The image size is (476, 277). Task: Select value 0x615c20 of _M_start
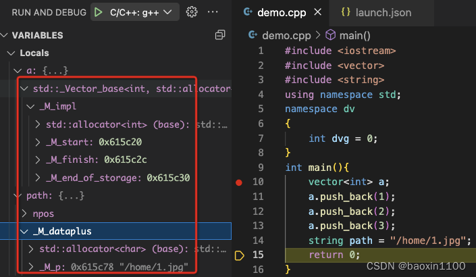(x=120, y=142)
